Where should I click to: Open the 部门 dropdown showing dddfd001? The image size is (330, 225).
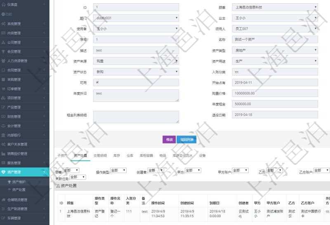pyautogui.click(x=136, y=18)
